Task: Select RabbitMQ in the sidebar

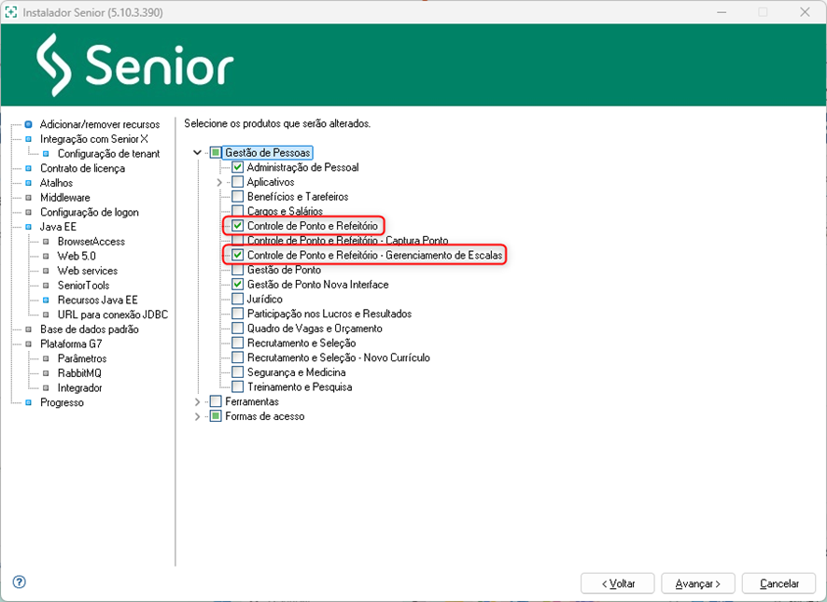Action: [79, 373]
